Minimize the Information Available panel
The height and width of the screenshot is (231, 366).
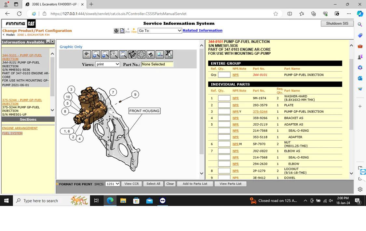pyautogui.click(x=48, y=42)
